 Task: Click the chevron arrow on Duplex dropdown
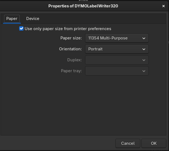pos(144,60)
